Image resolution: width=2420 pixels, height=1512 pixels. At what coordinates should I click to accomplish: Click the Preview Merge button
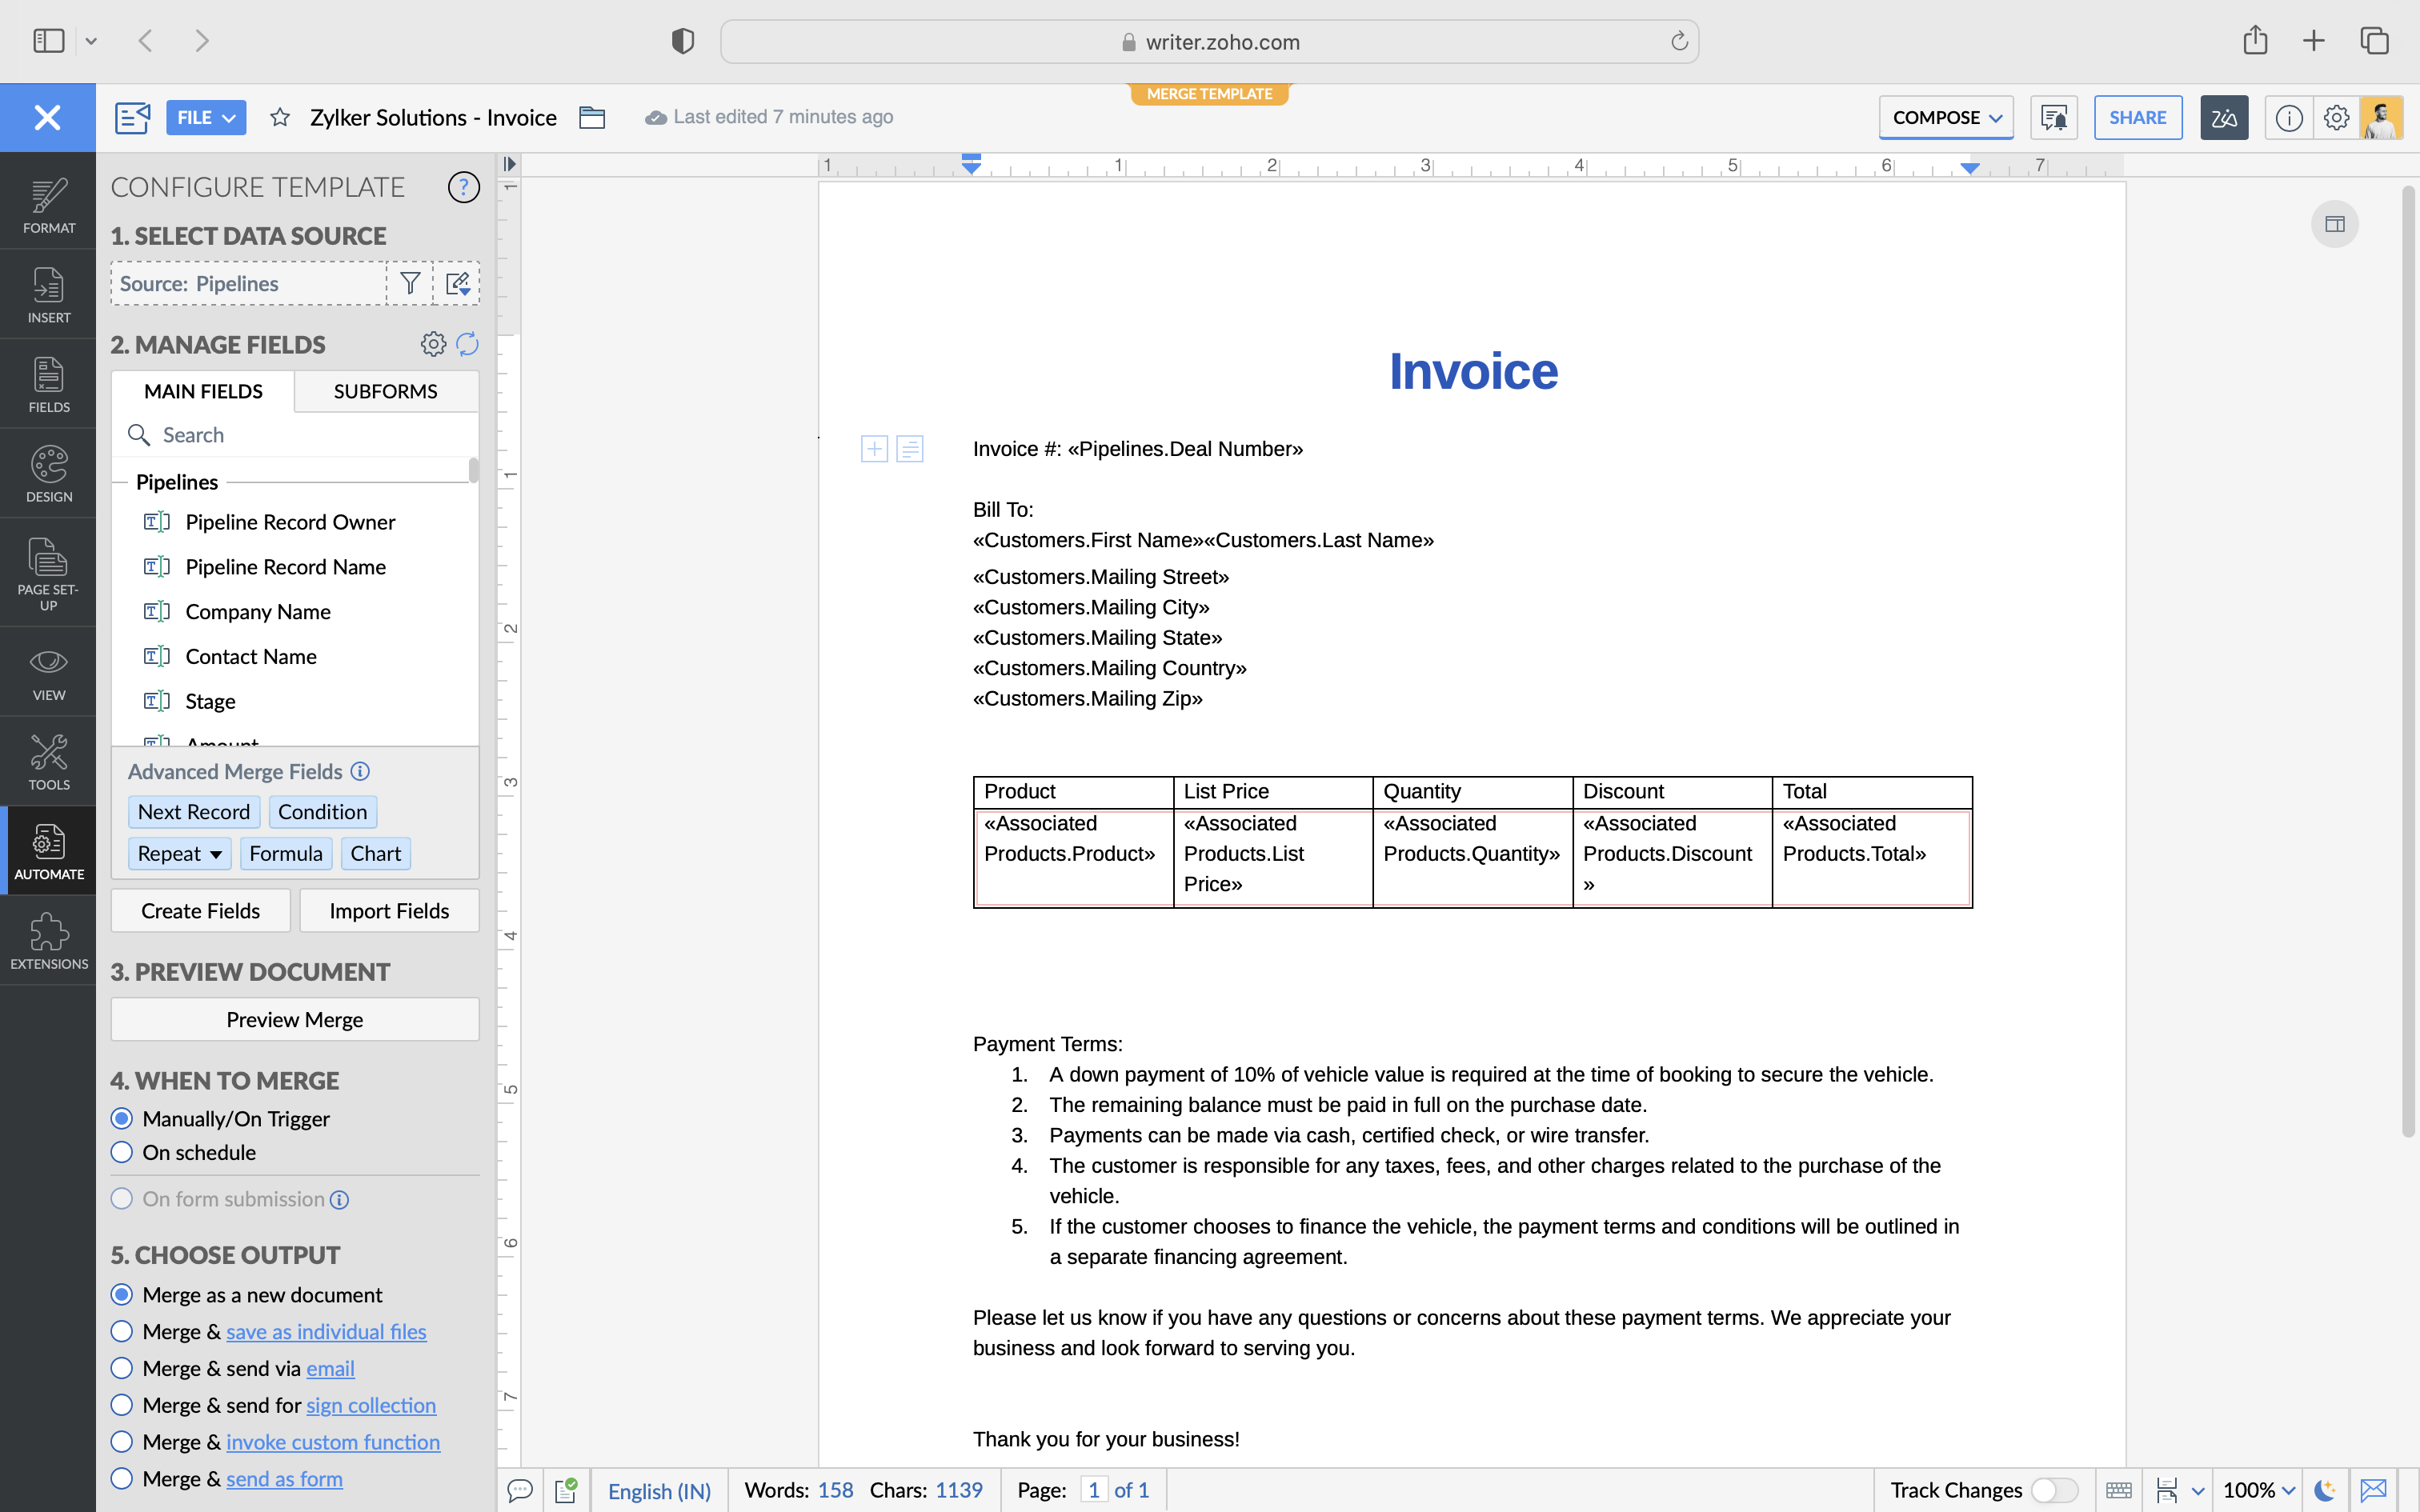tap(294, 1019)
